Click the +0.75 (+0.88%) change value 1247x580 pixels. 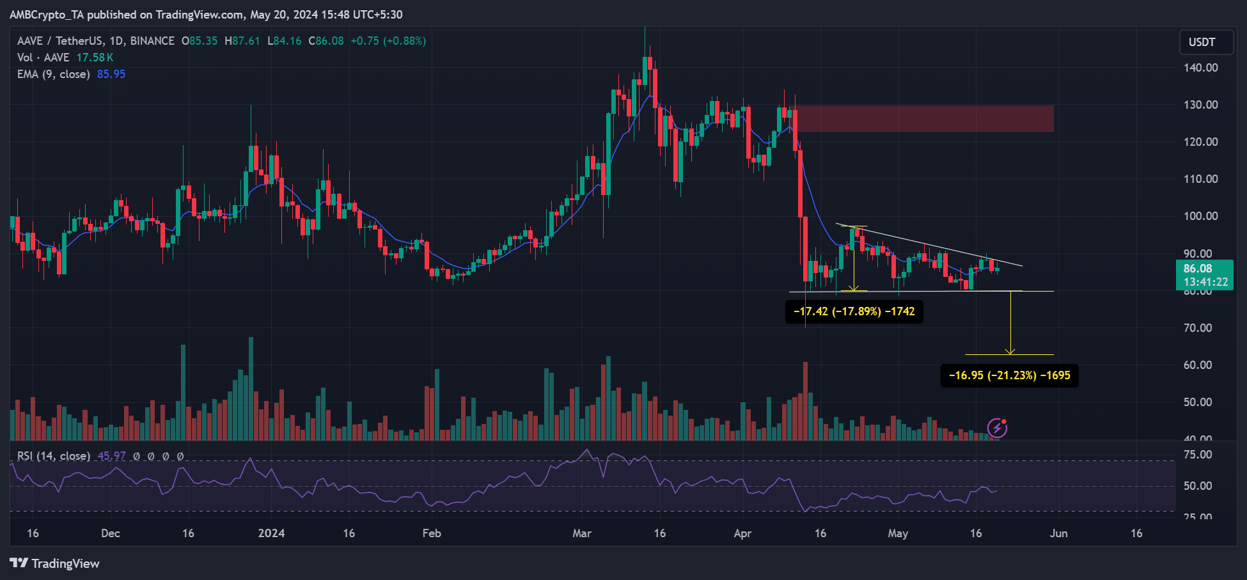tap(388, 41)
